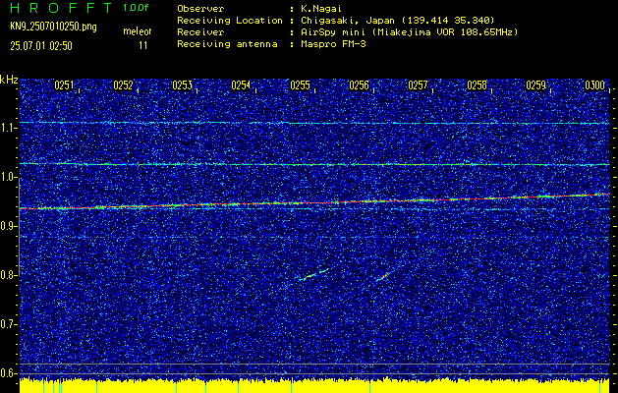
Task: Select the Maspro FM-3 antenna text
Action: 333,44
